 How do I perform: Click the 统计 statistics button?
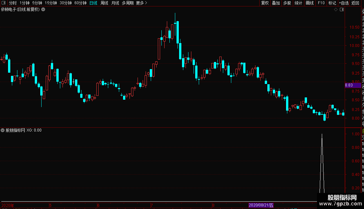click(298, 3)
